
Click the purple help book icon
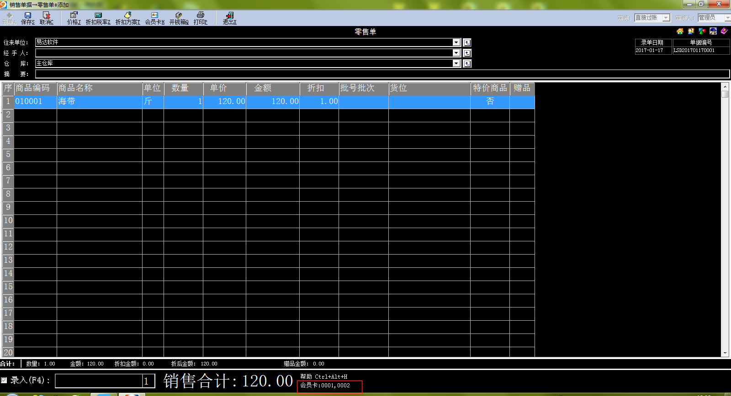coord(724,31)
